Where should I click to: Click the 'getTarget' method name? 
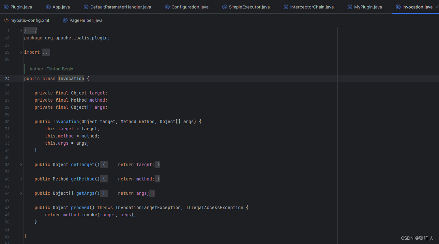(x=83, y=165)
